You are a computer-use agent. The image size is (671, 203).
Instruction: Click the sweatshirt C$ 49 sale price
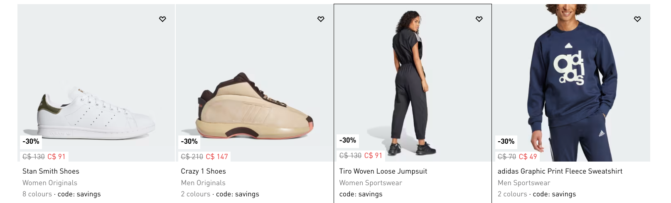click(528, 157)
